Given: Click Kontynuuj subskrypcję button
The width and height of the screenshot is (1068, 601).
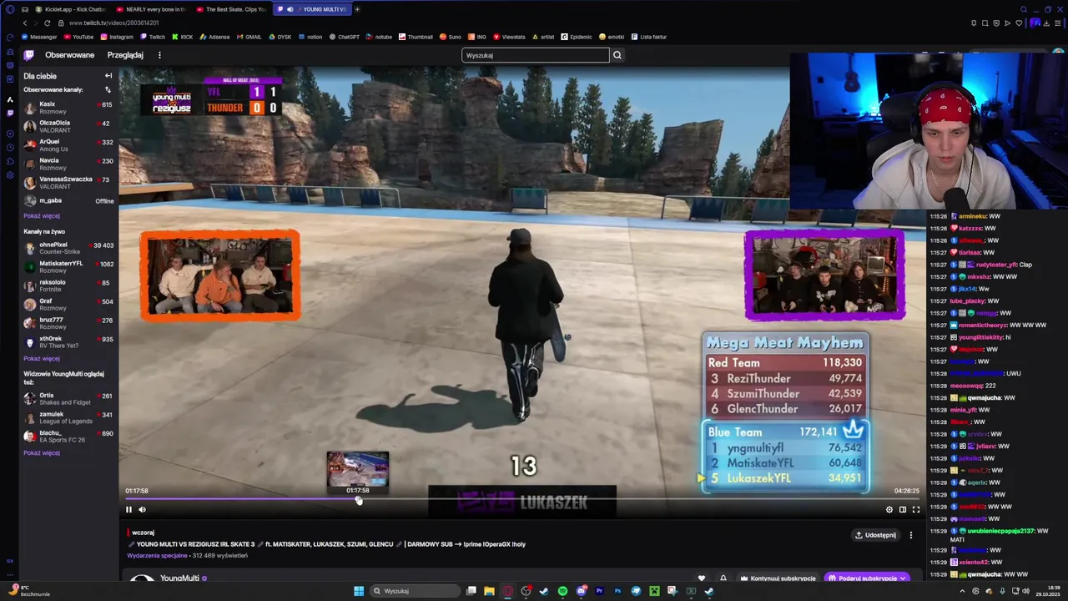Looking at the screenshot, I should [x=778, y=578].
